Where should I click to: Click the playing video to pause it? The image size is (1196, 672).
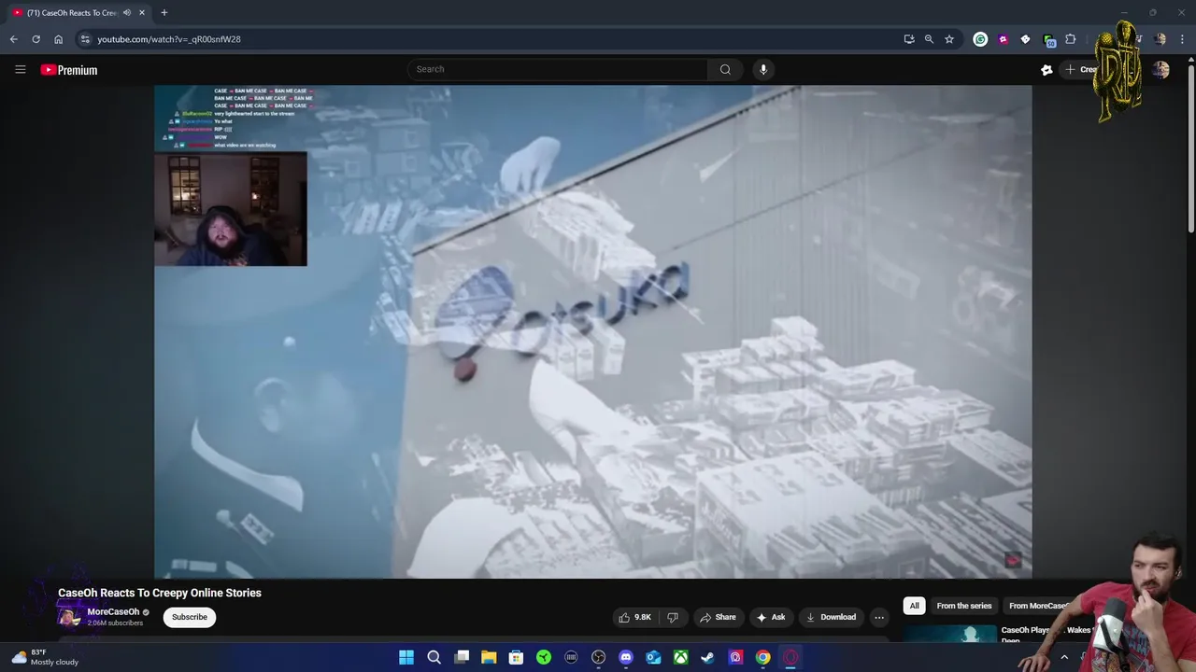coord(593,332)
